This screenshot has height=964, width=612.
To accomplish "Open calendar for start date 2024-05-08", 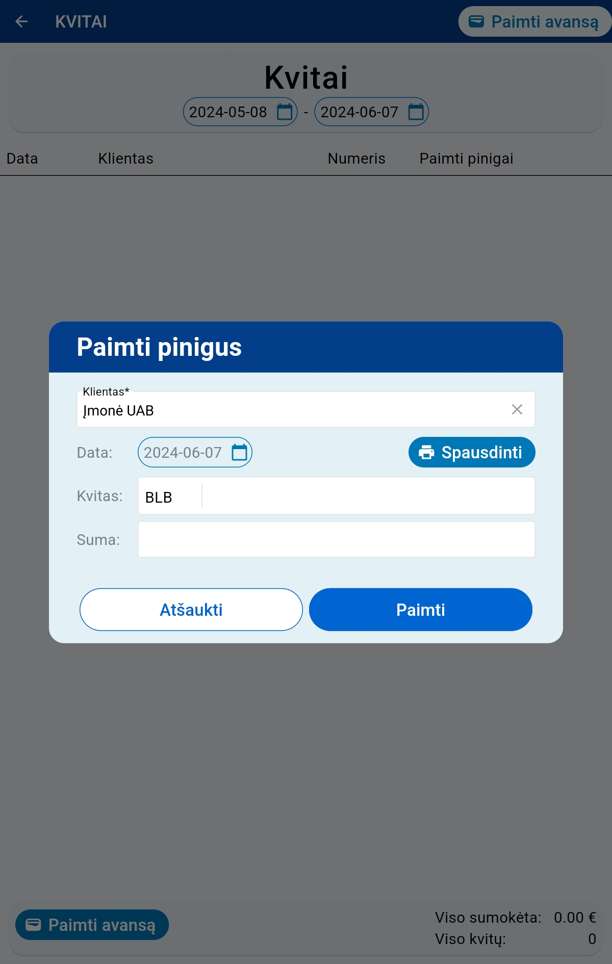I will pyautogui.click(x=285, y=112).
